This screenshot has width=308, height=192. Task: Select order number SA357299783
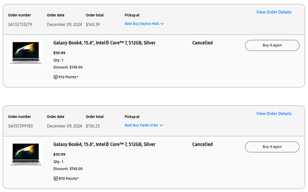pos(20,126)
